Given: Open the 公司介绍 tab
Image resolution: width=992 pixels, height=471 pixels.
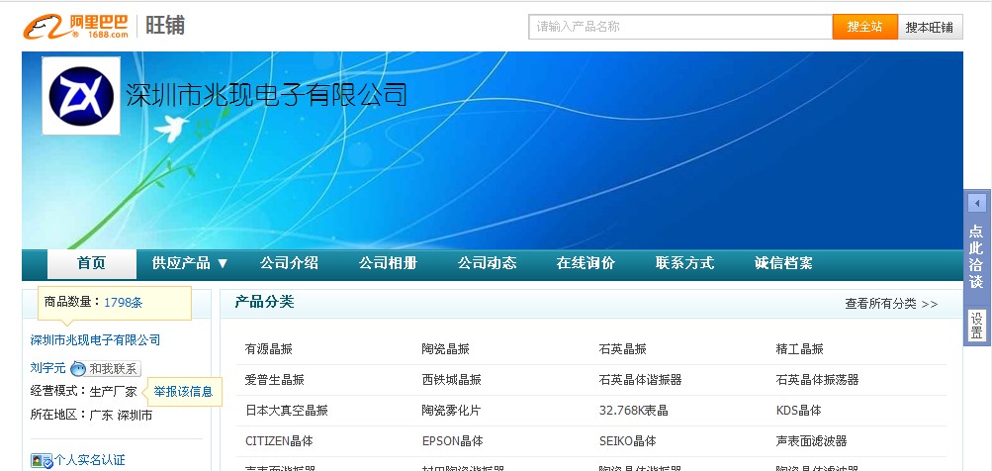Looking at the screenshot, I should pos(289,263).
